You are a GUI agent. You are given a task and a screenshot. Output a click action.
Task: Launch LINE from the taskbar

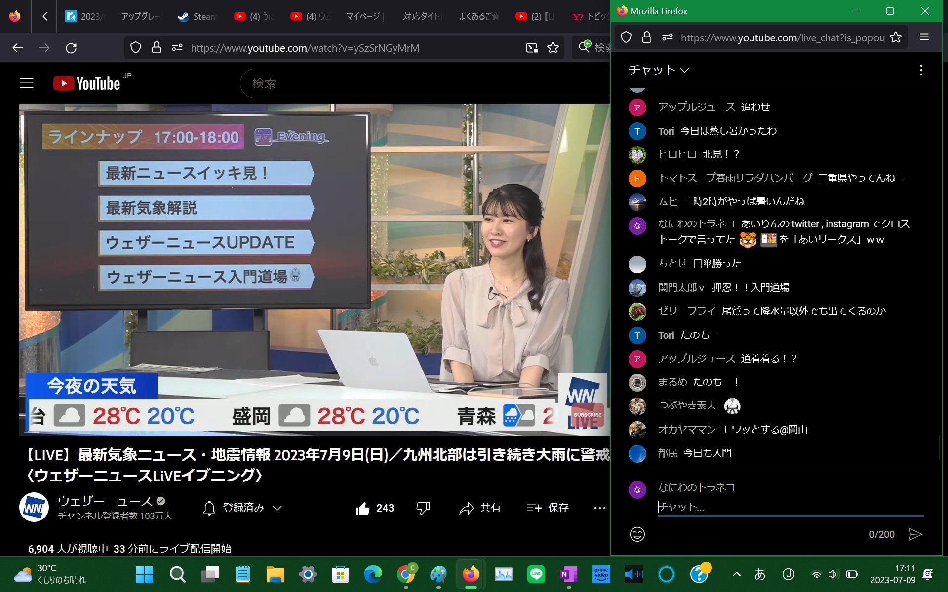pos(536,574)
